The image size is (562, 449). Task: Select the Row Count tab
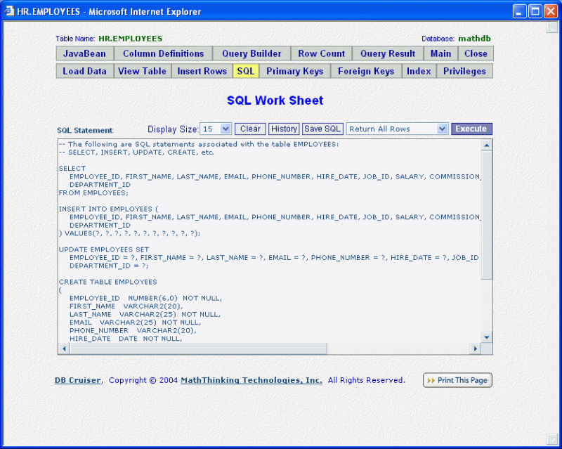321,53
